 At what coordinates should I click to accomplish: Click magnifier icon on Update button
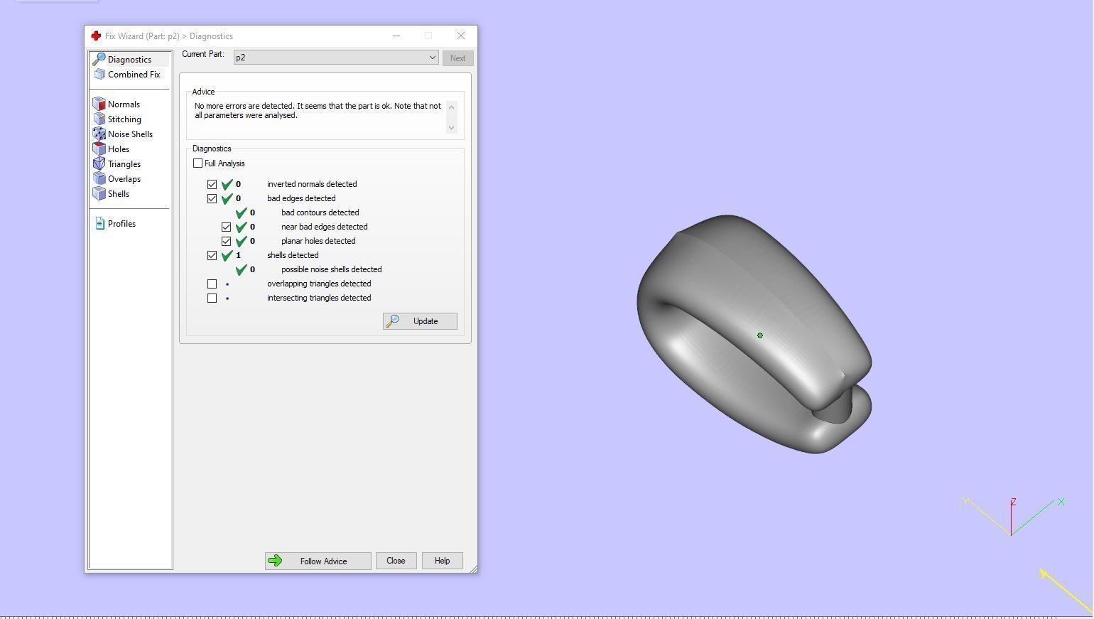392,321
